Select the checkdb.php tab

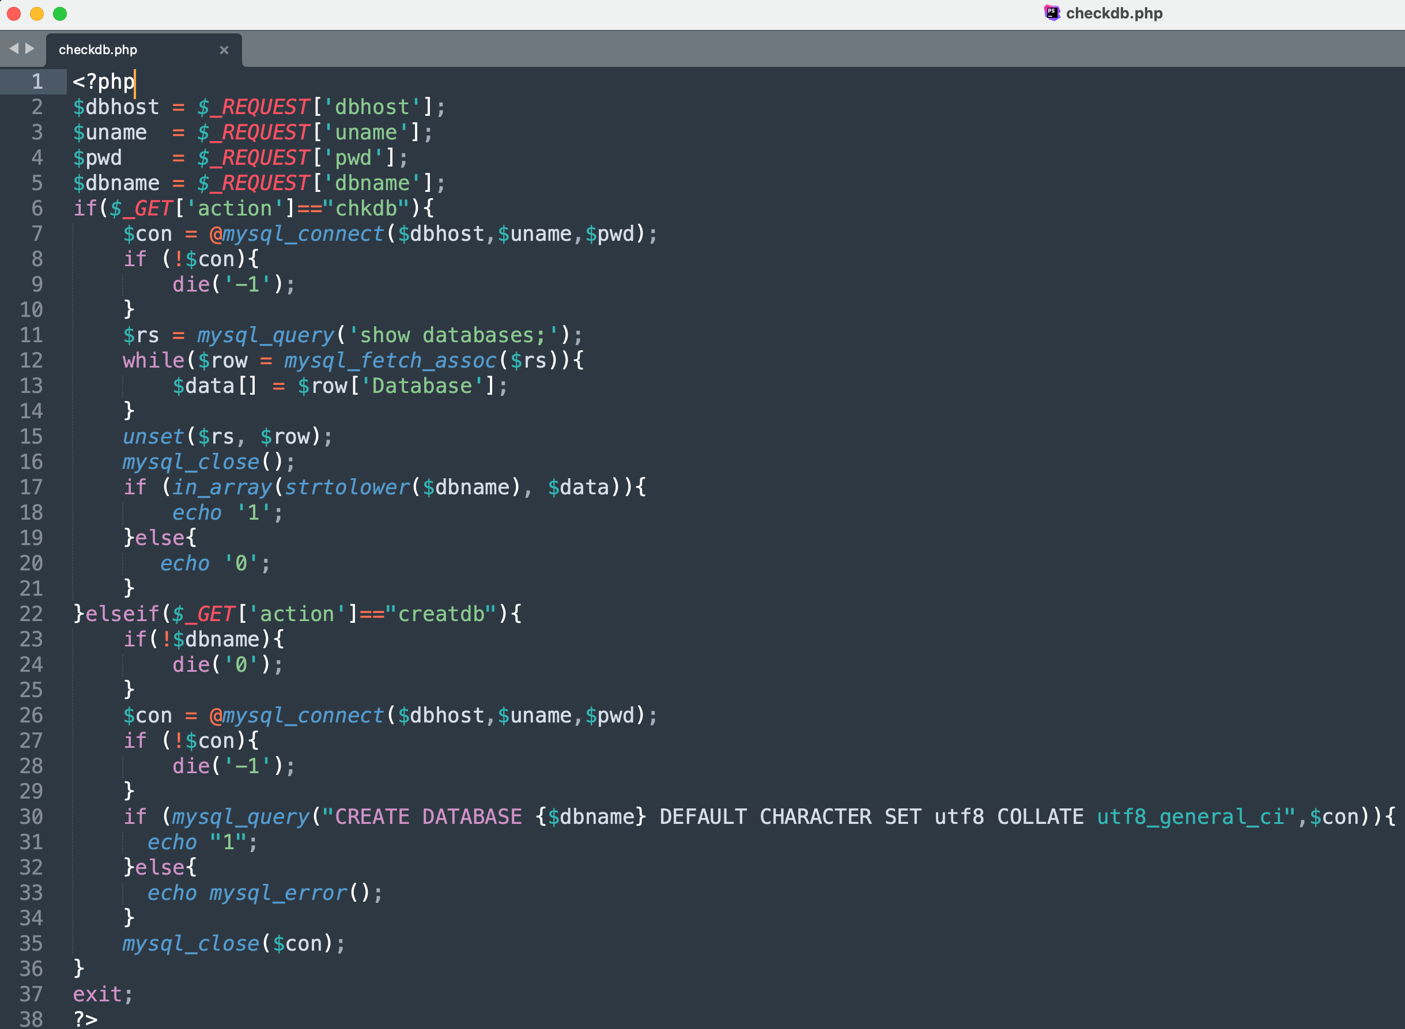pyautogui.click(x=98, y=50)
